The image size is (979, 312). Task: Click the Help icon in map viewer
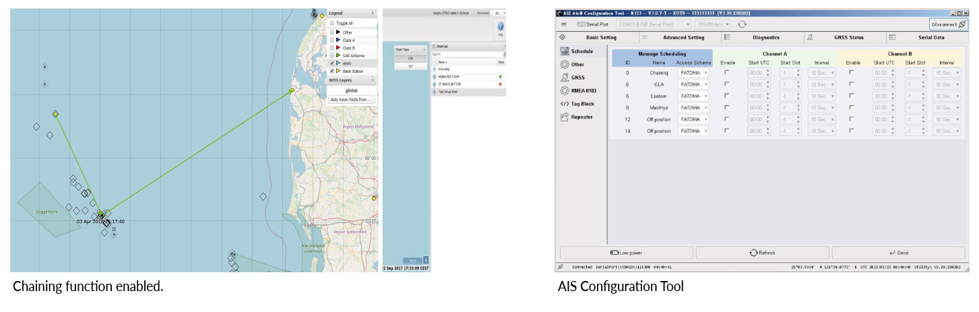(x=501, y=28)
